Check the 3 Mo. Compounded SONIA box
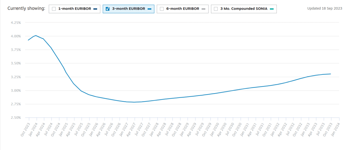 click(216, 9)
